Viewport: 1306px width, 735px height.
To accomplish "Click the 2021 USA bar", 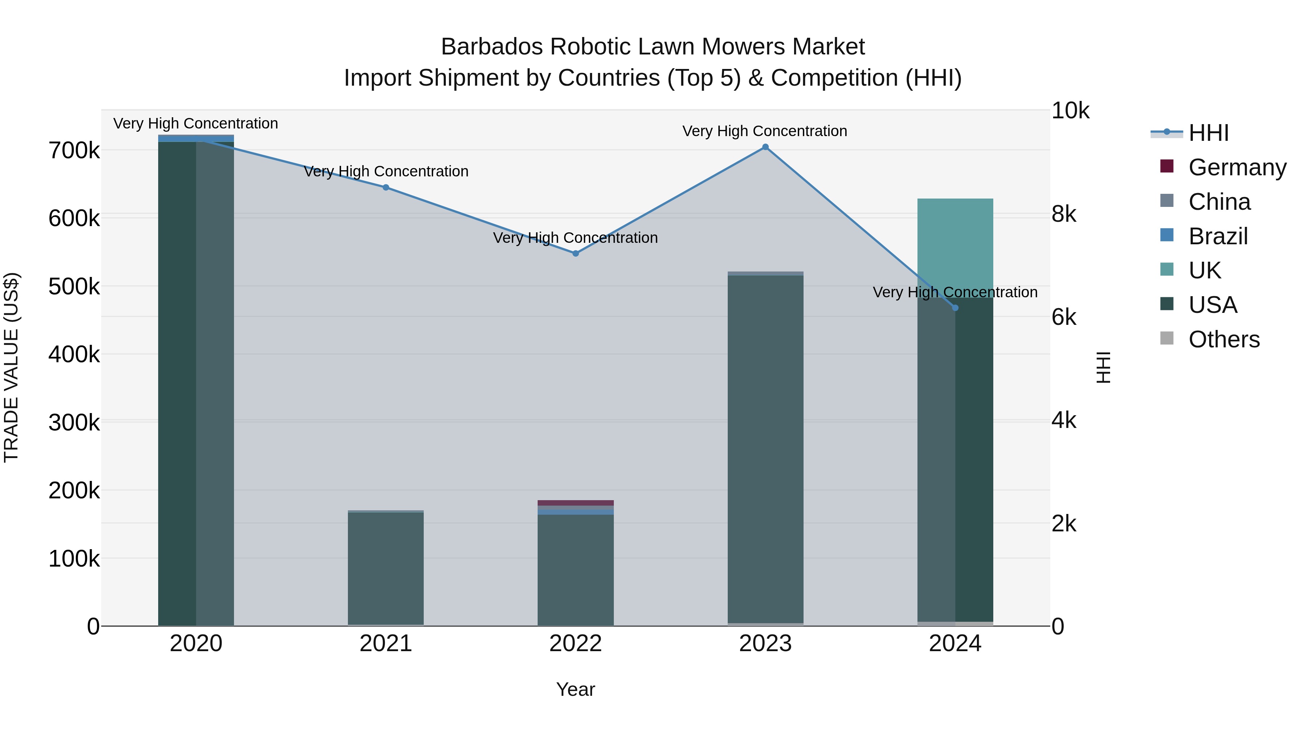I will [386, 569].
